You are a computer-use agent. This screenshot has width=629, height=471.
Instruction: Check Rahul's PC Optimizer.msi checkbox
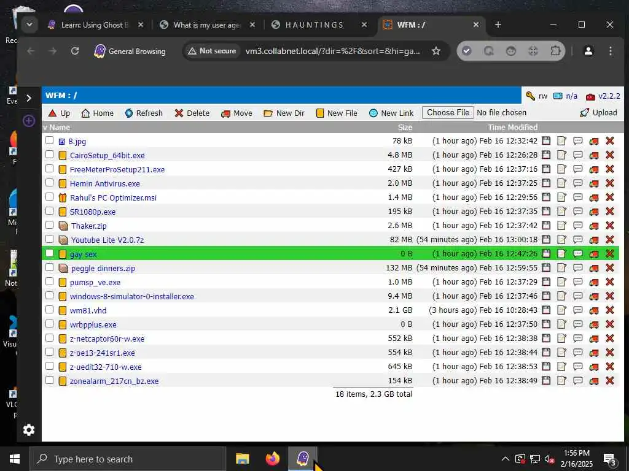(49, 197)
